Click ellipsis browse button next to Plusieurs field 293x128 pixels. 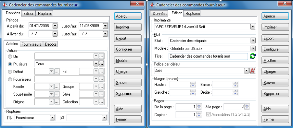(x=101, y=64)
